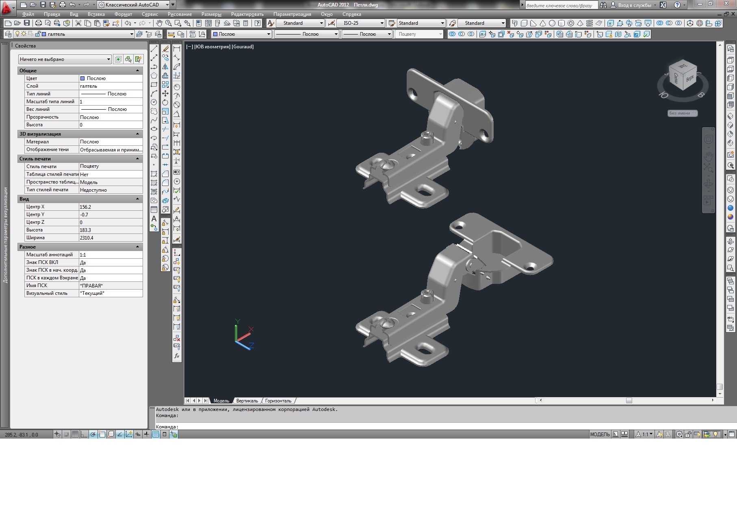Open the ISO-25 dimension style dropdown
Viewport: 737px width, 506px height.
pos(361,23)
